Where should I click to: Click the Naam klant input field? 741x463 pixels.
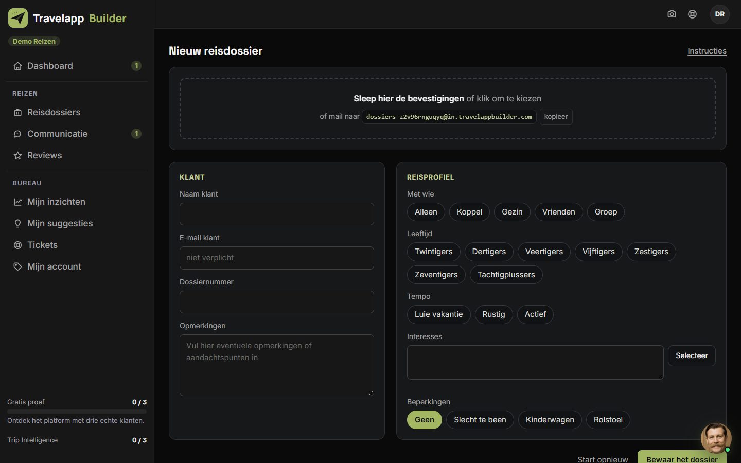pos(277,214)
